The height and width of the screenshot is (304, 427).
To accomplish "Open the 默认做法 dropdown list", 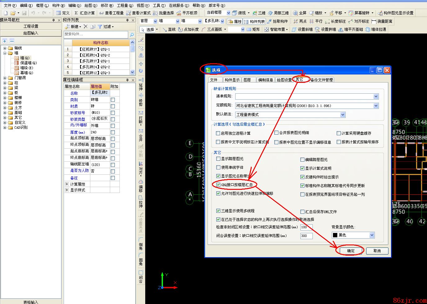I will (343, 115).
